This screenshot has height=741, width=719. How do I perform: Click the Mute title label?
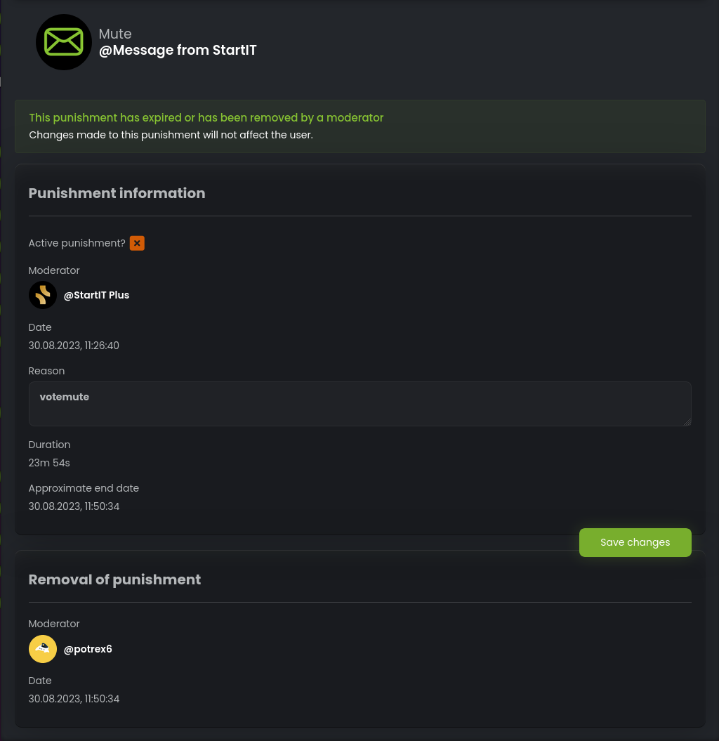click(114, 34)
